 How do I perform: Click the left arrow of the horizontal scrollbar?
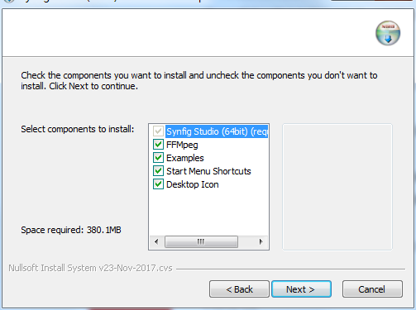click(156, 241)
